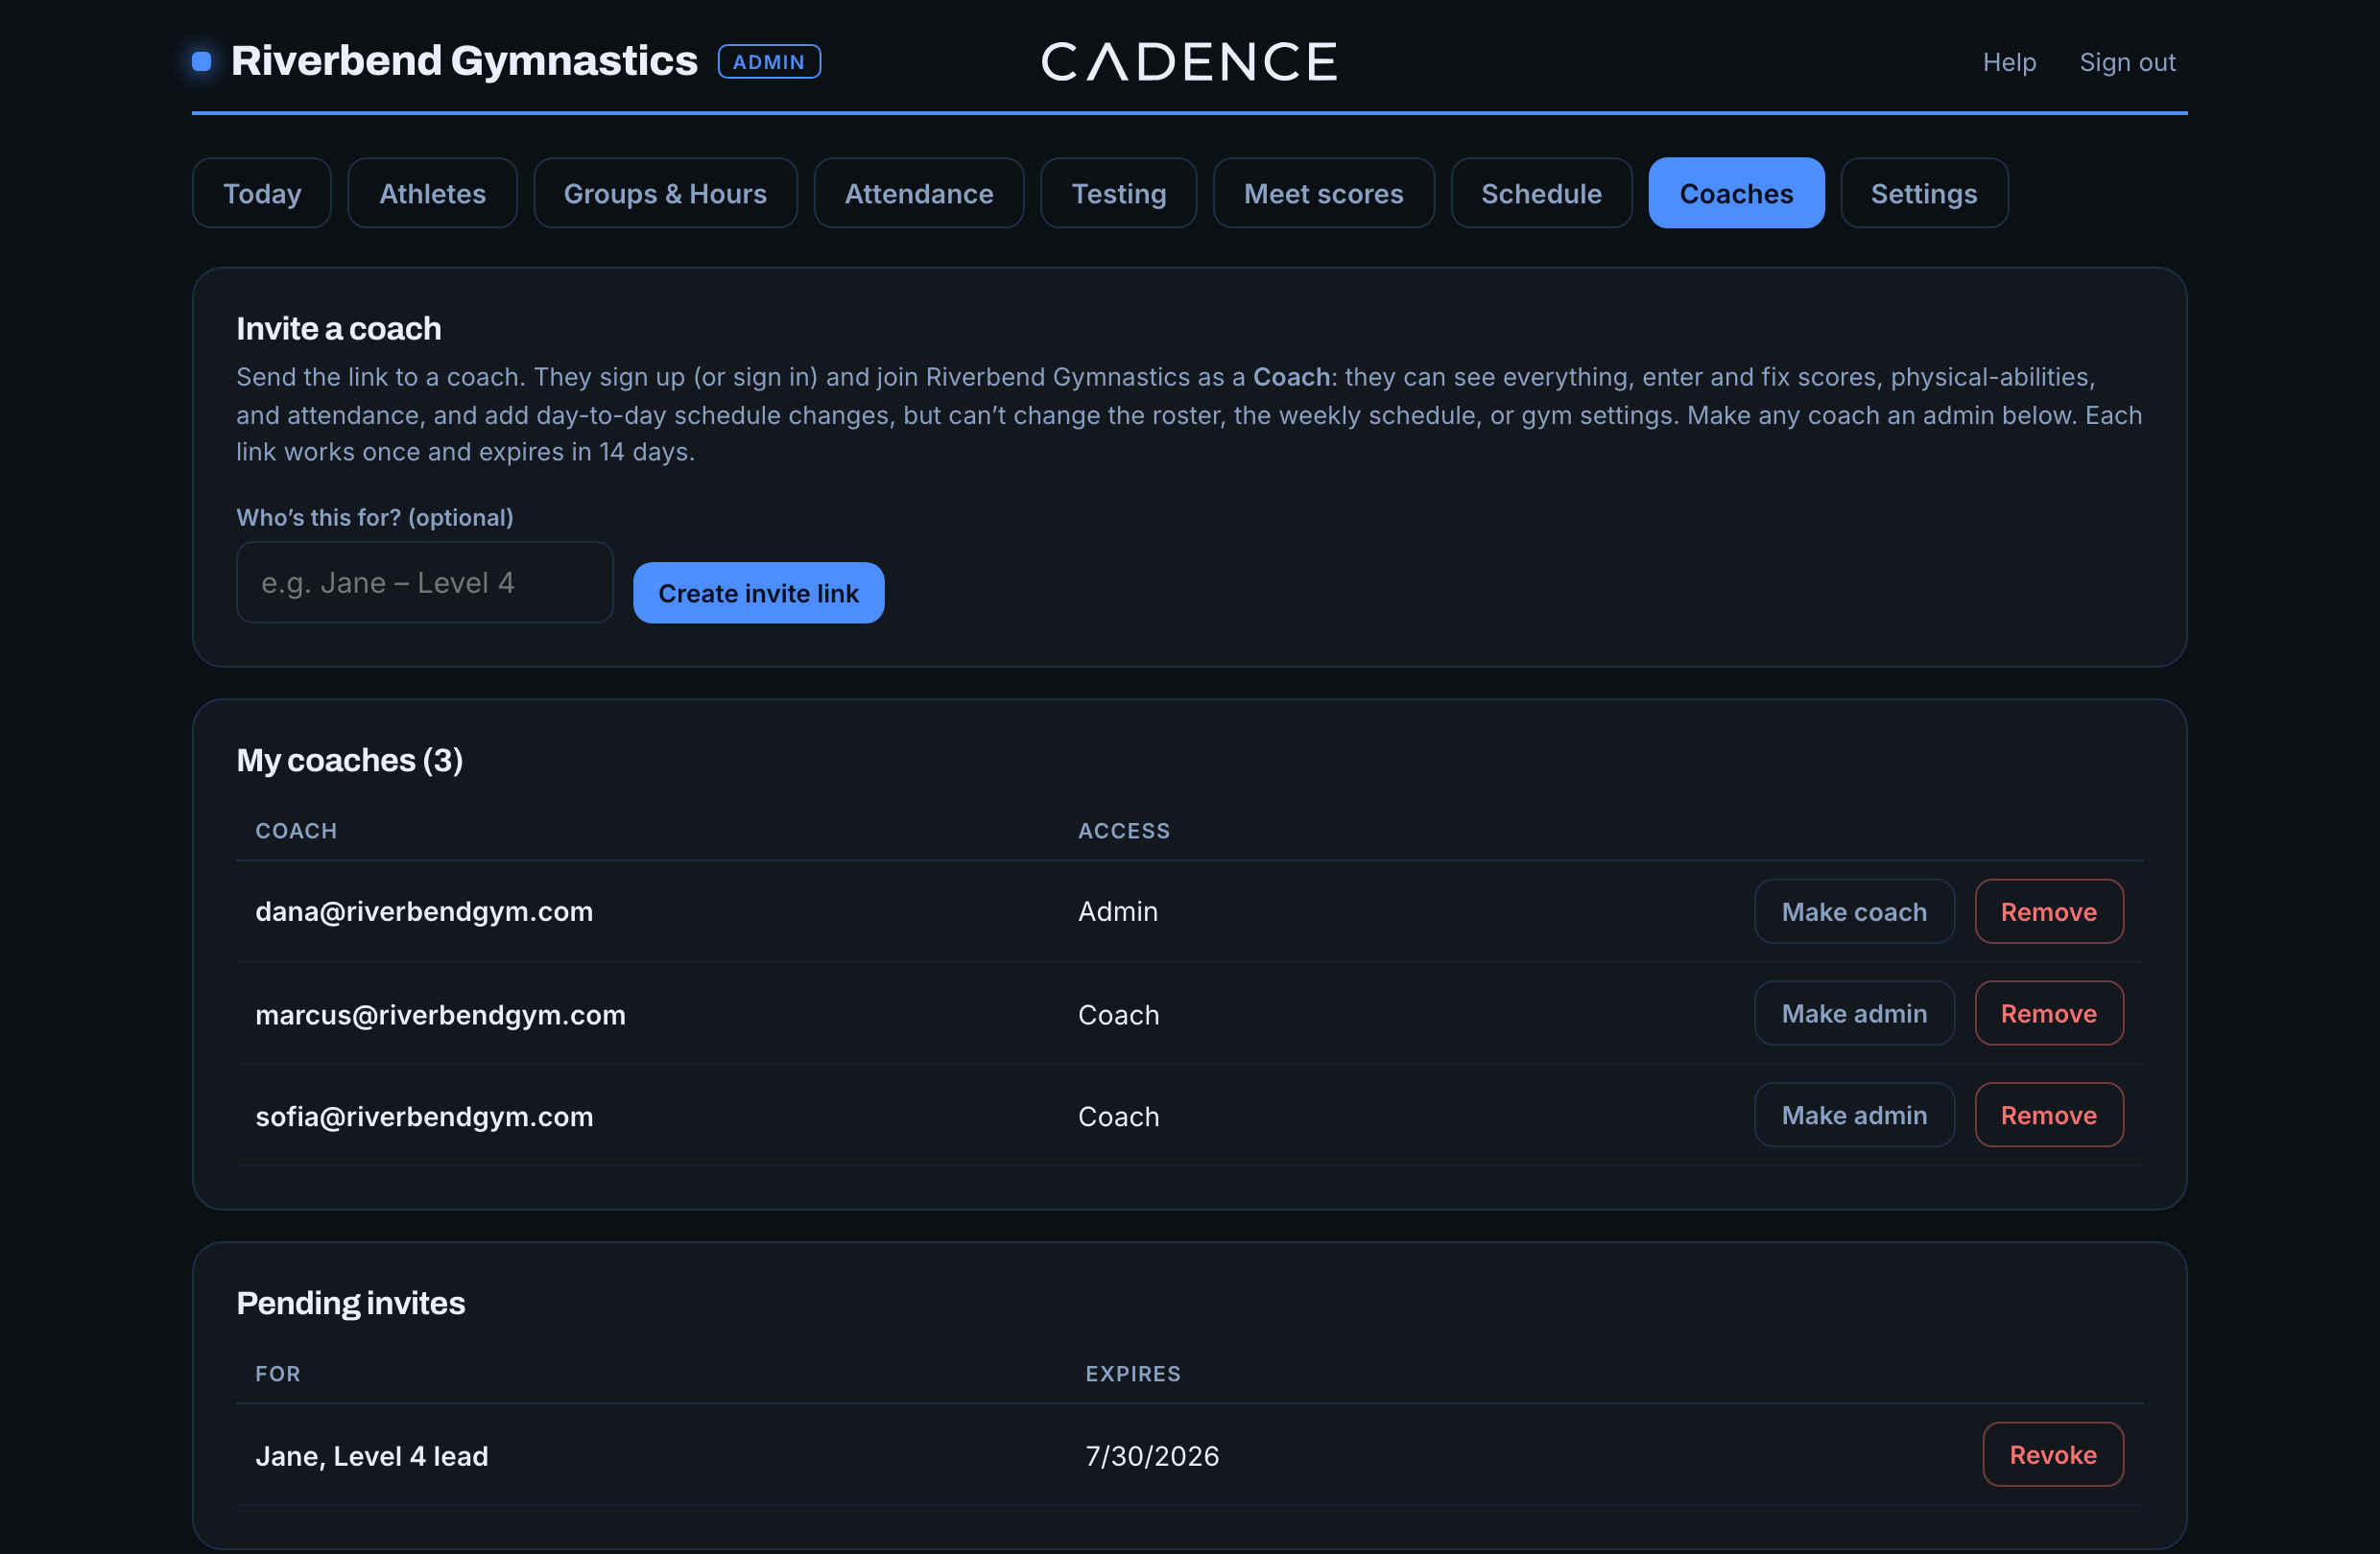
Task: Open the Groups & Hours tab
Action: coord(665,193)
